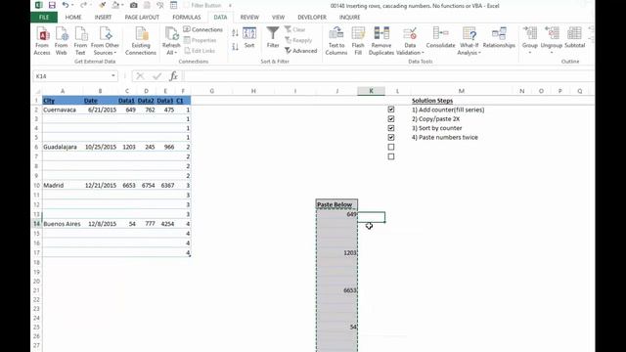Click the Select All corner of the grid
This screenshot has width=626, height=352.
click(37, 91)
